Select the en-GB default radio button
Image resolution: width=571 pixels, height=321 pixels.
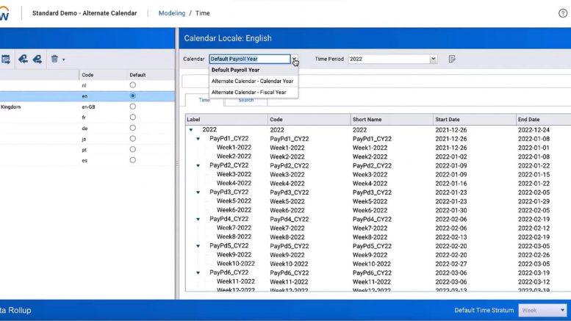[132, 107]
